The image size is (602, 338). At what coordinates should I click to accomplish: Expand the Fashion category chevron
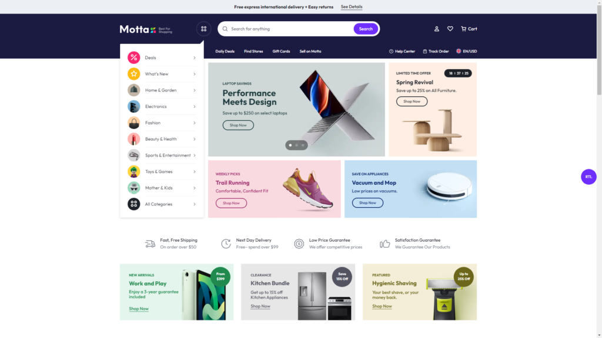pos(195,123)
